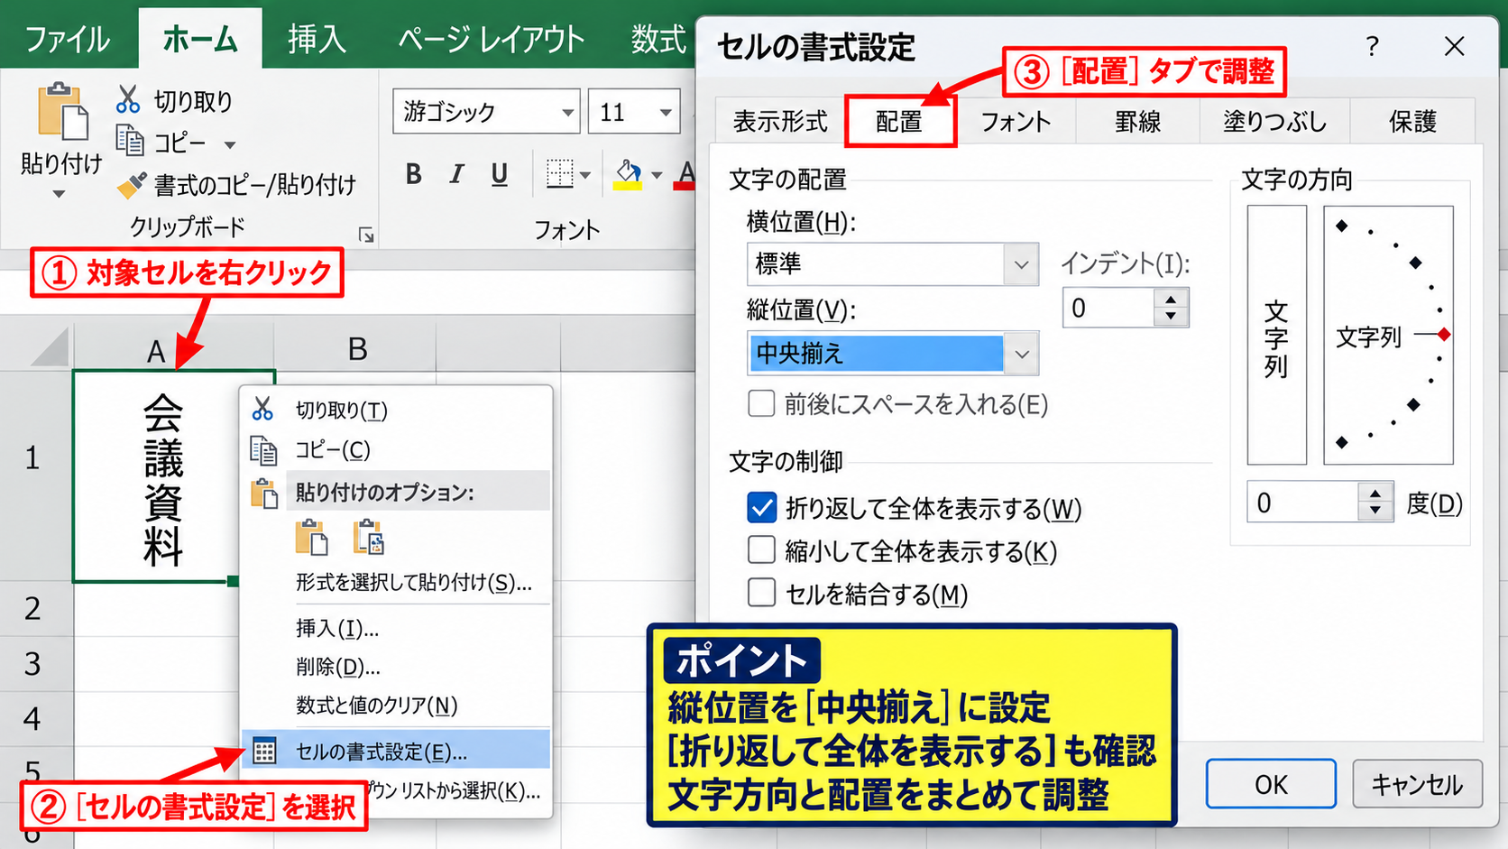Screen dimensions: 1508x849
Task: Toggle Underline formatting
Action: [500, 173]
